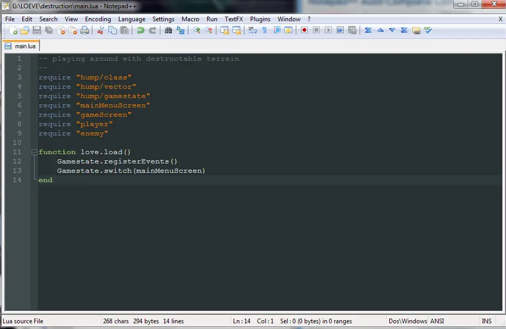Click the Save All icon
This screenshot has height=329, width=506.
[49, 30]
